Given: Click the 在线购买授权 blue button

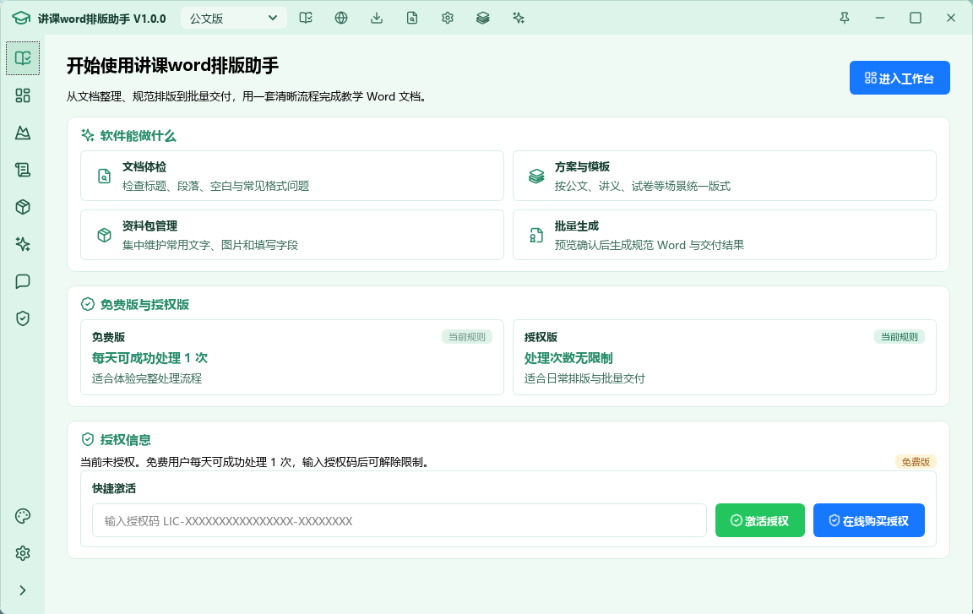Looking at the screenshot, I should (869, 520).
